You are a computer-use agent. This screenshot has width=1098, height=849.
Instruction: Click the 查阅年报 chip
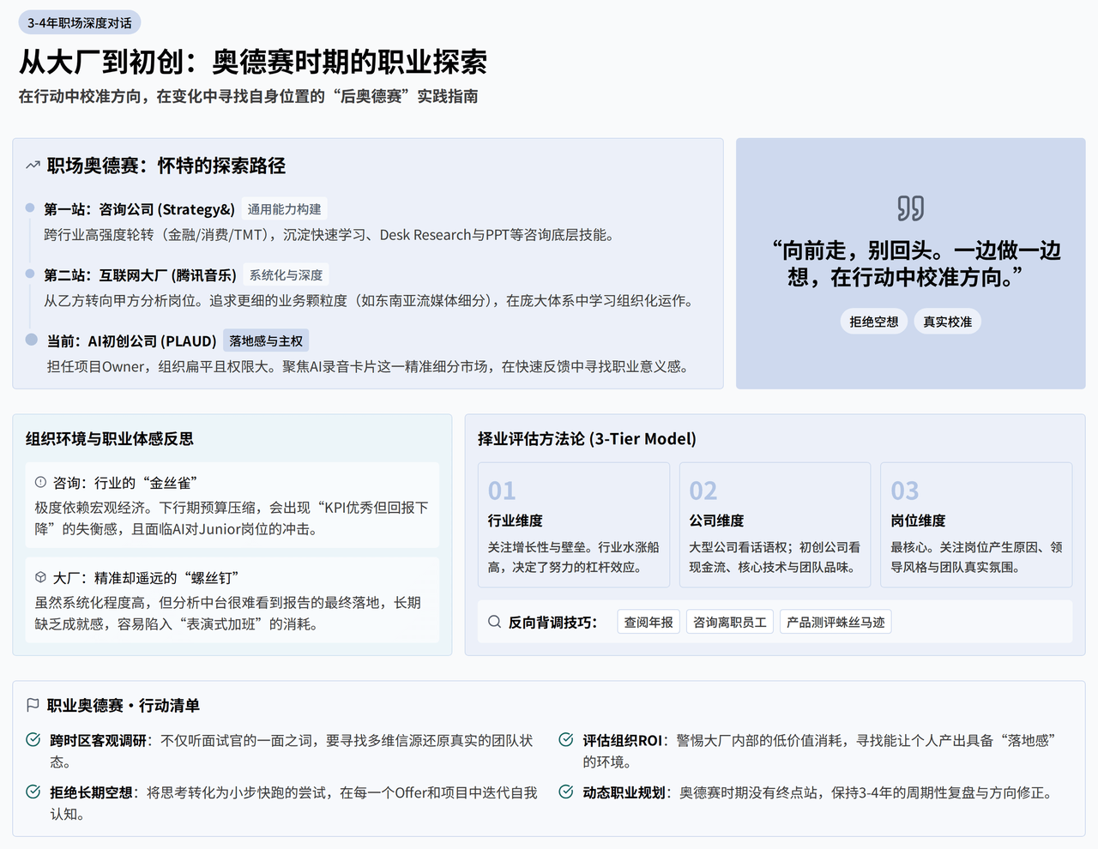point(649,623)
